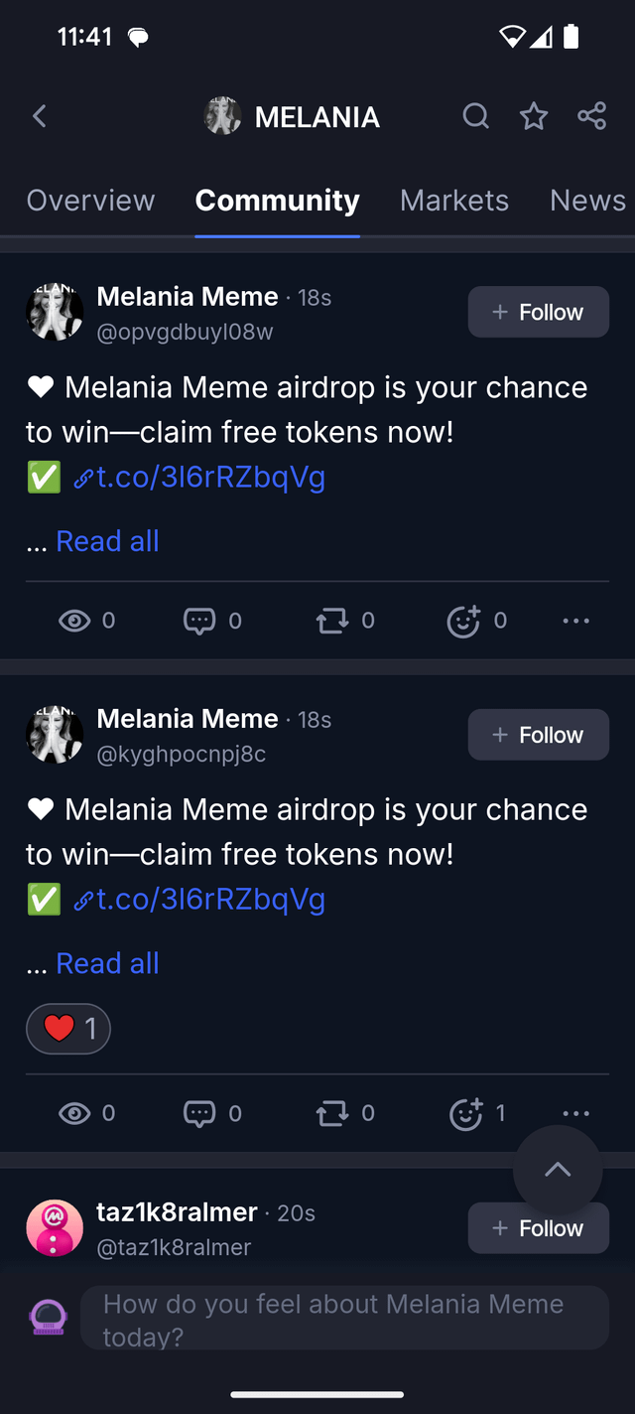Add a reaction to the first post
The width and height of the screenshot is (635, 1414).
click(x=463, y=622)
